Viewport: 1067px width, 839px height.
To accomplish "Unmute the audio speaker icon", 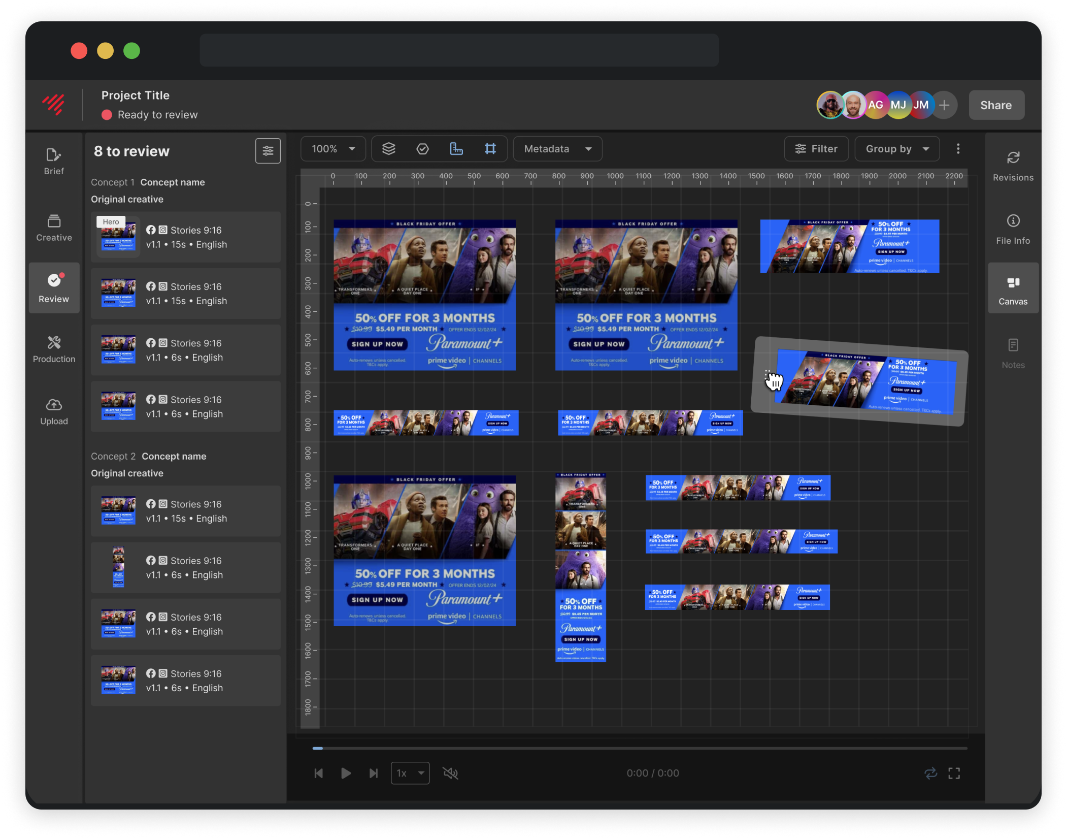I will click(450, 773).
